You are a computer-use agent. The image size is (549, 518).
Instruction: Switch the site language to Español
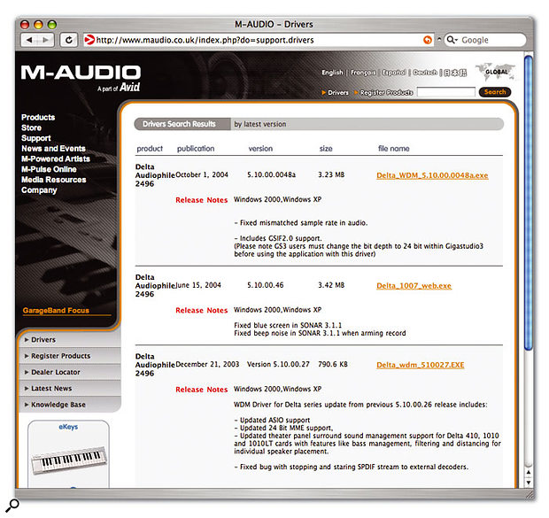click(394, 73)
